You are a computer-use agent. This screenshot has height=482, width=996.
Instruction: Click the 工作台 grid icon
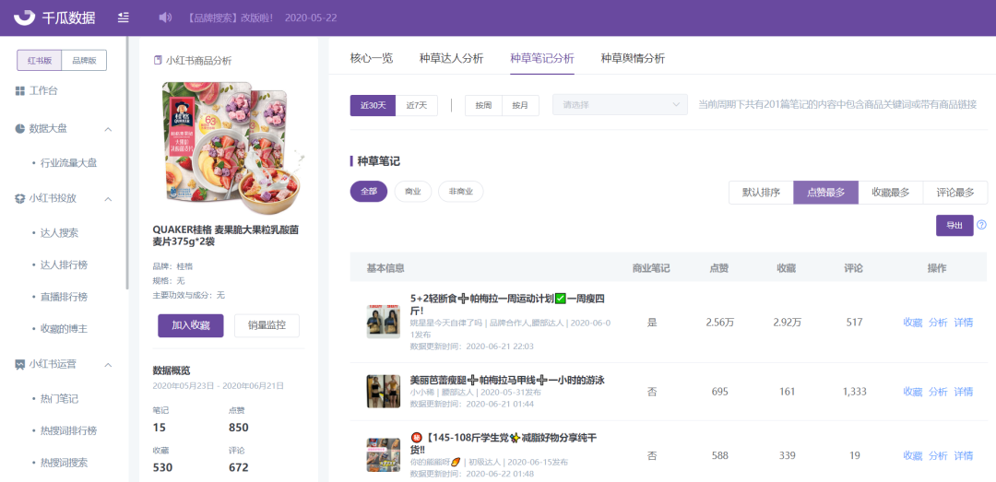19,91
